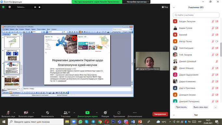The image size is (222, 125).
Task: Click Выкл. весь звук button
Action: tap(201, 107)
